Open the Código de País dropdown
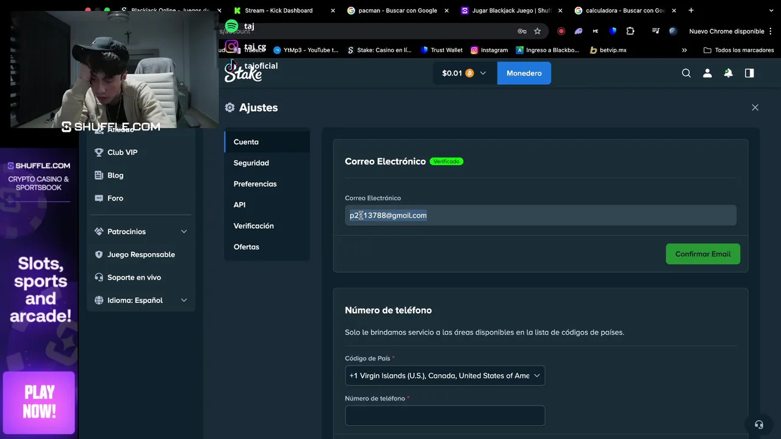781x439 pixels. [445, 376]
